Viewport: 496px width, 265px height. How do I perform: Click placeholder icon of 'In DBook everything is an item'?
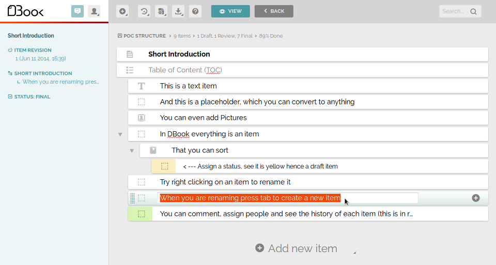pos(142,134)
